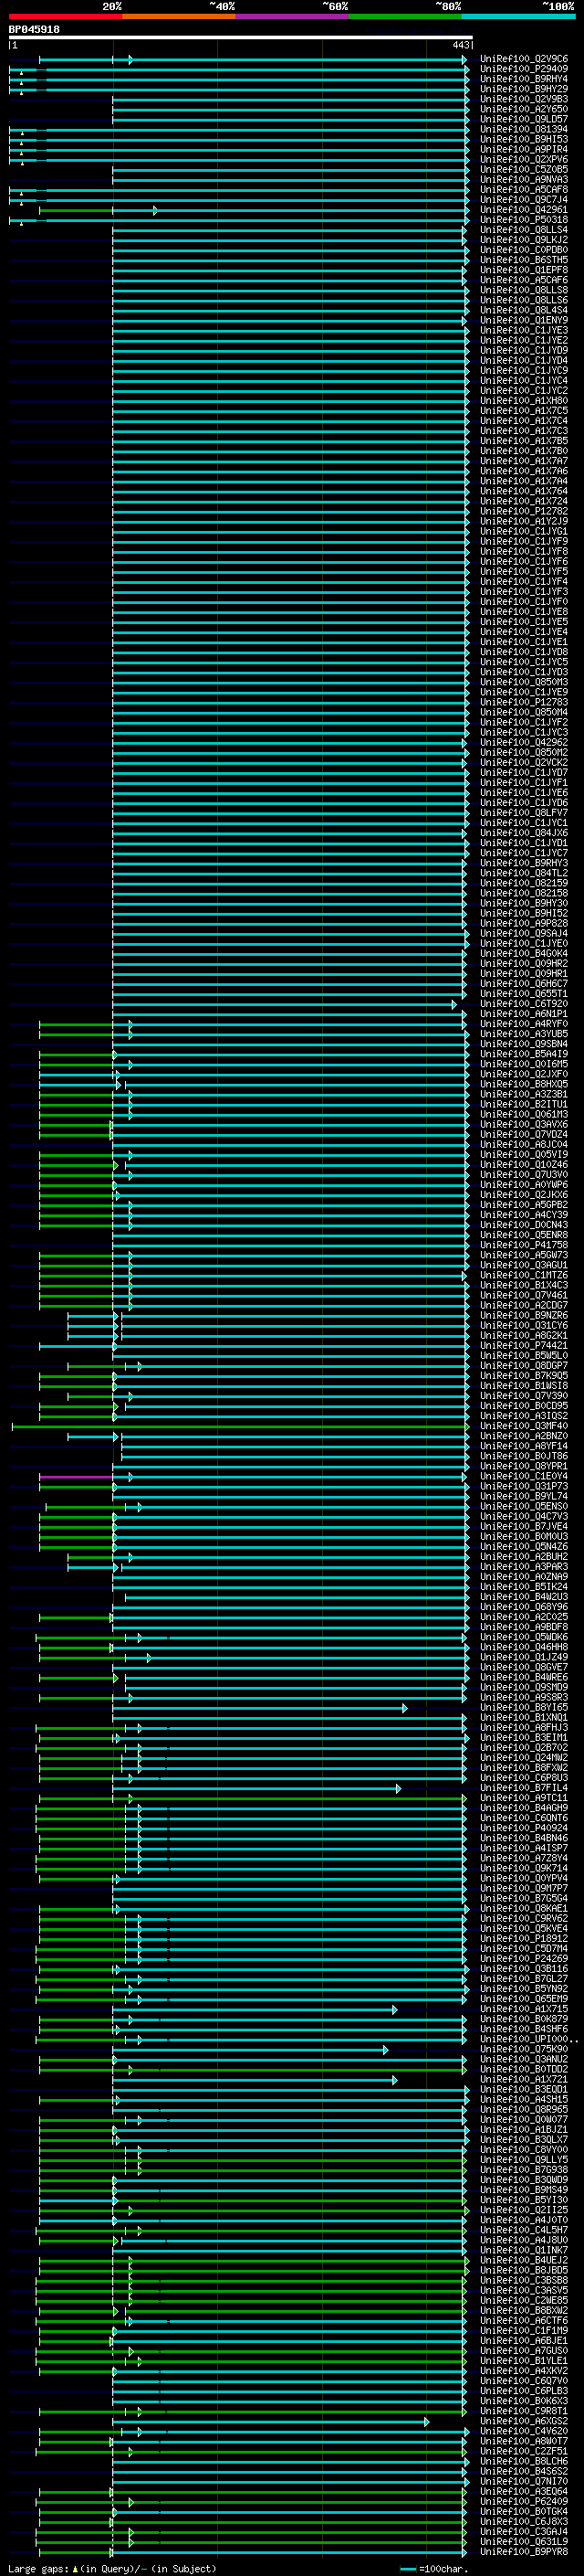Select the UniRef100_A6N1P1 label
584x2576 pixels.
[524, 1014]
